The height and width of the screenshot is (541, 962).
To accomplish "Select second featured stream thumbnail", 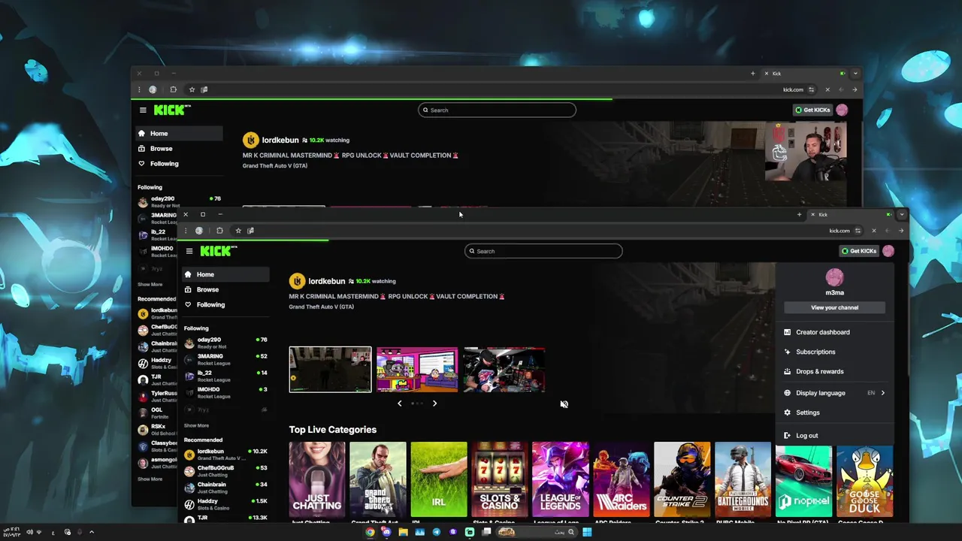I will click(417, 370).
